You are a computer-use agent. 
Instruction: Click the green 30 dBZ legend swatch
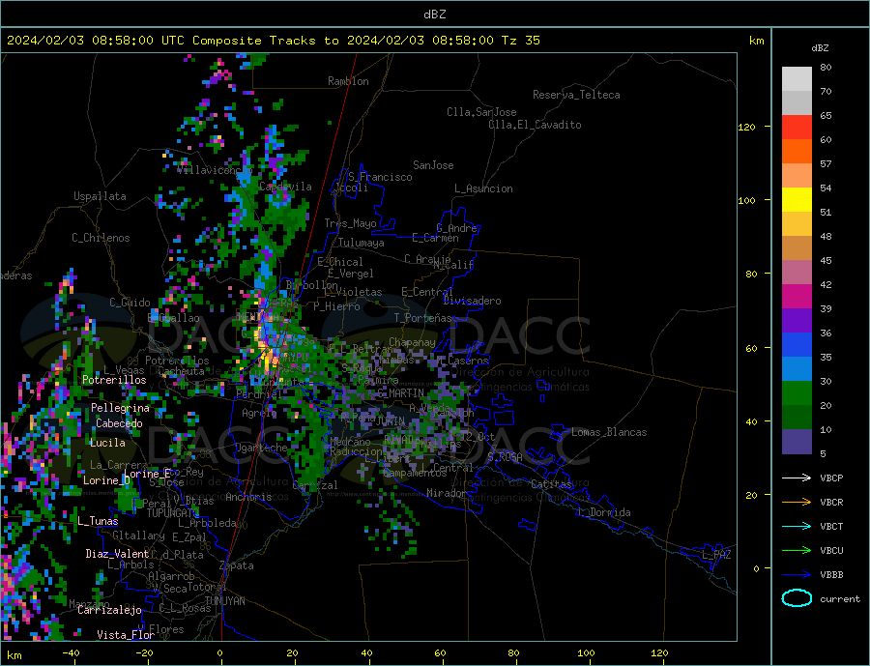797,393
